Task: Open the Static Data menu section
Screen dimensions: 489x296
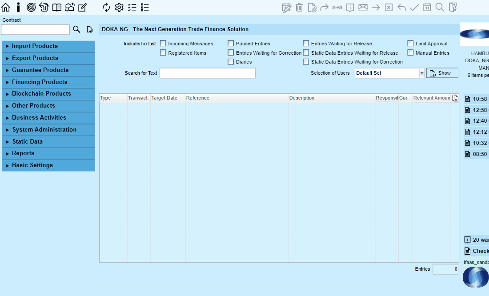Action: [x=48, y=142]
